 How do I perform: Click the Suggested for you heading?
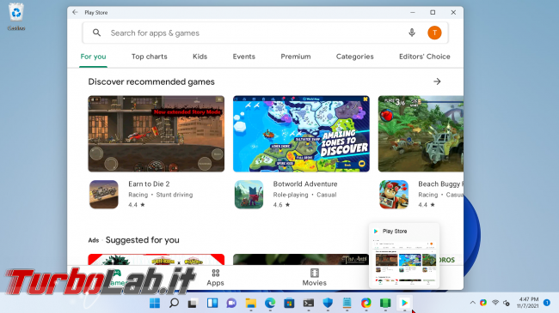coord(142,240)
